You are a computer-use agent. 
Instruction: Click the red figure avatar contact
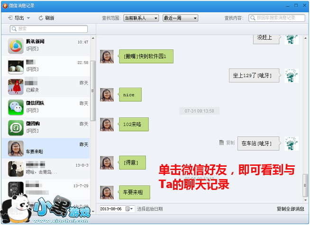coord(16,87)
